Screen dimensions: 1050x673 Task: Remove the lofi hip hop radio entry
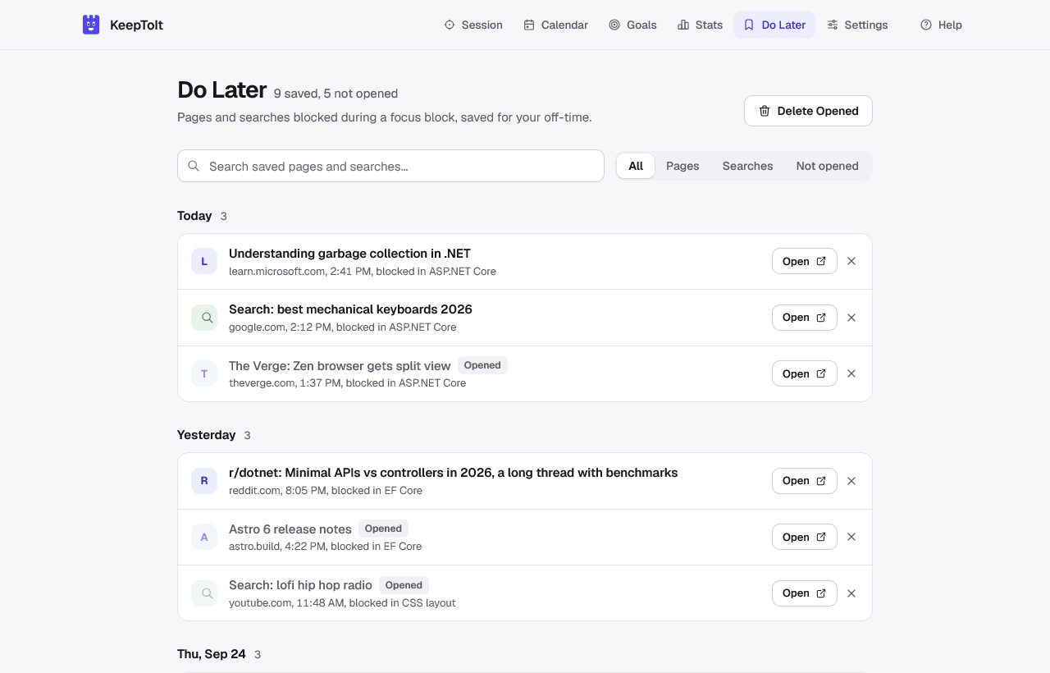tap(851, 593)
